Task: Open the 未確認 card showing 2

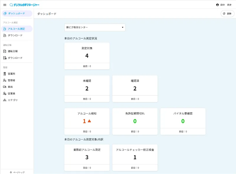Action: click(x=87, y=89)
